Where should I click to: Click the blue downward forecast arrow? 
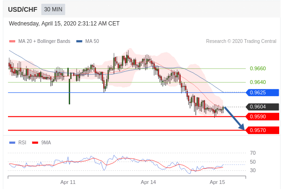click(x=234, y=118)
